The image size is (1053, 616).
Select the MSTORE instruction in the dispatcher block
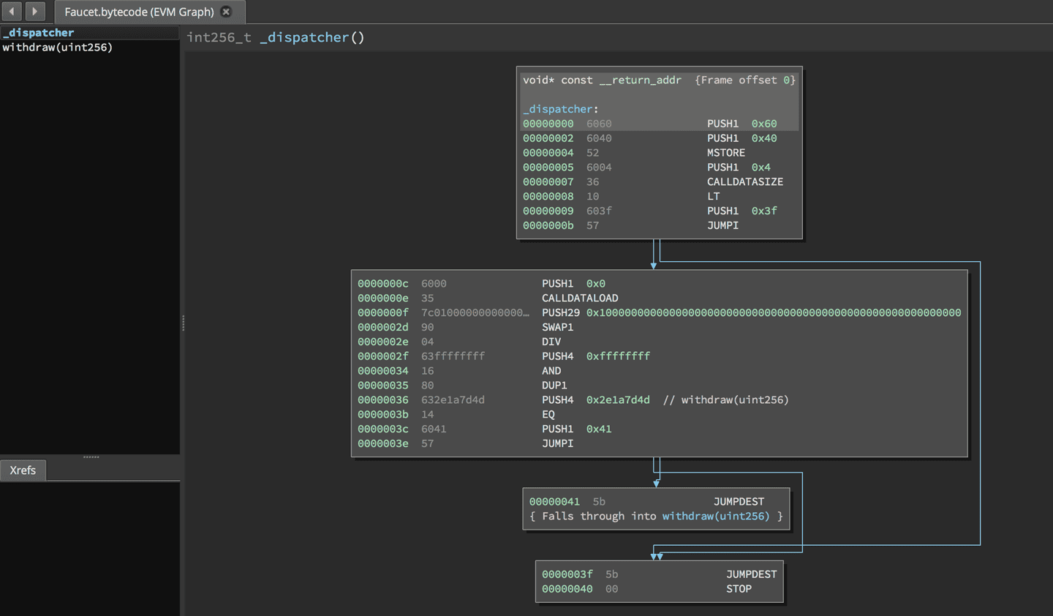pyautogui.click(x=725, y=152)
